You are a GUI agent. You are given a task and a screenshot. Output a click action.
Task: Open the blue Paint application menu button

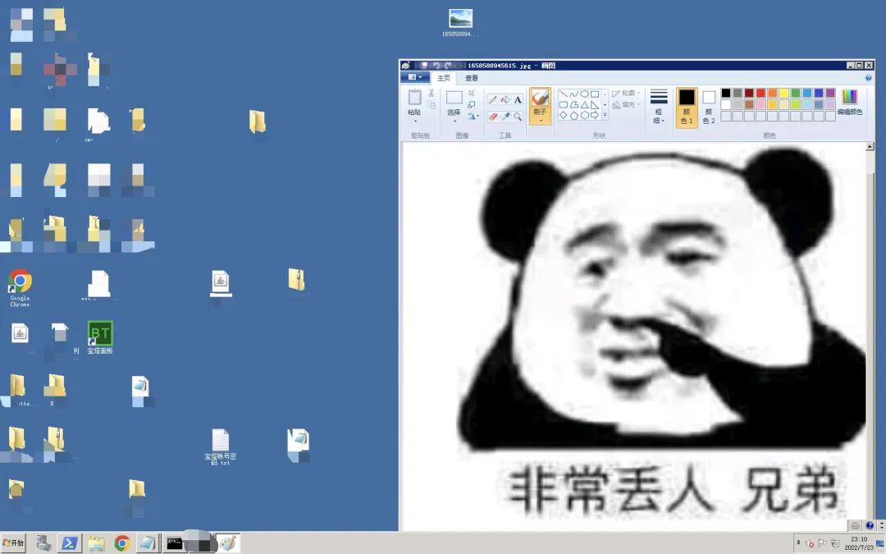(x=415, y=77)
